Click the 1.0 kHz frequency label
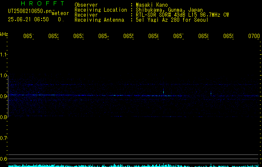This screenshot has width=262, height=167. pos(3,76)
